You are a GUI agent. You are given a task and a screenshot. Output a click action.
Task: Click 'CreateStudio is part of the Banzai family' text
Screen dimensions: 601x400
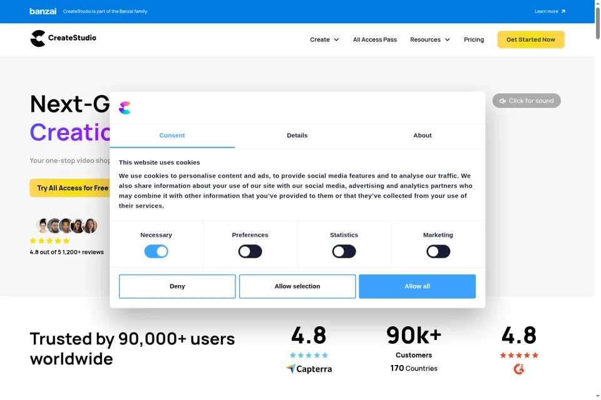point(105,11)
